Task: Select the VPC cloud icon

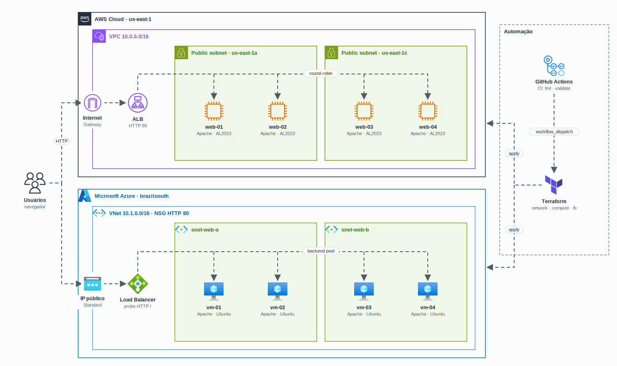Action: tap(99, 36)
